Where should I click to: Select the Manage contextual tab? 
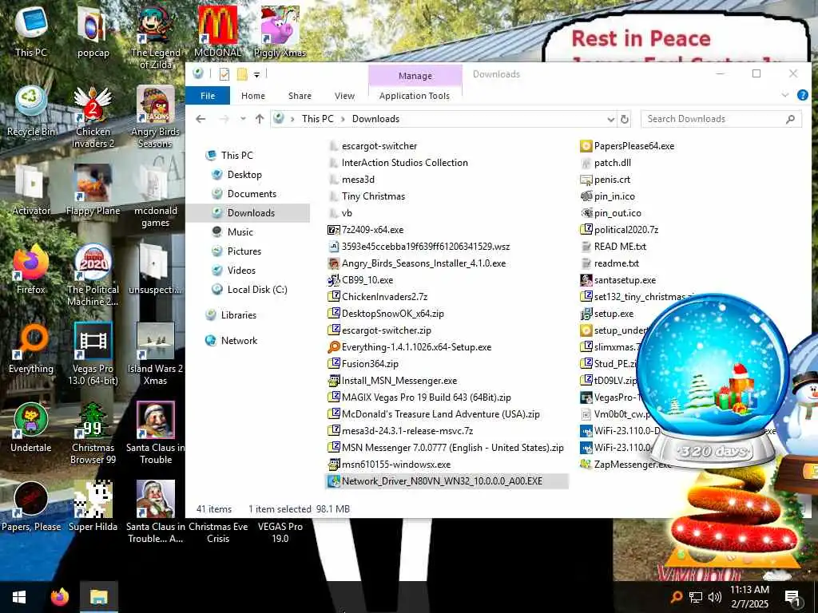(415, 76)
